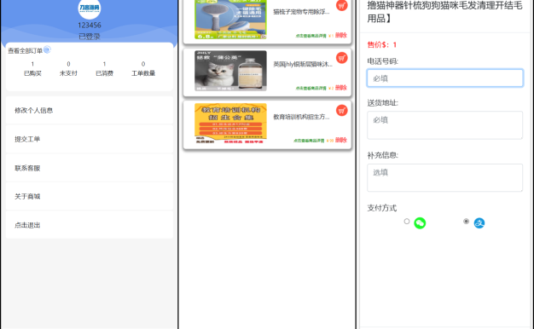The width and height of the screenshot is (534, 329).
Task: Open product details link for 教育培训机构 item
Action: pyautogui.click(x=309, y=141)
